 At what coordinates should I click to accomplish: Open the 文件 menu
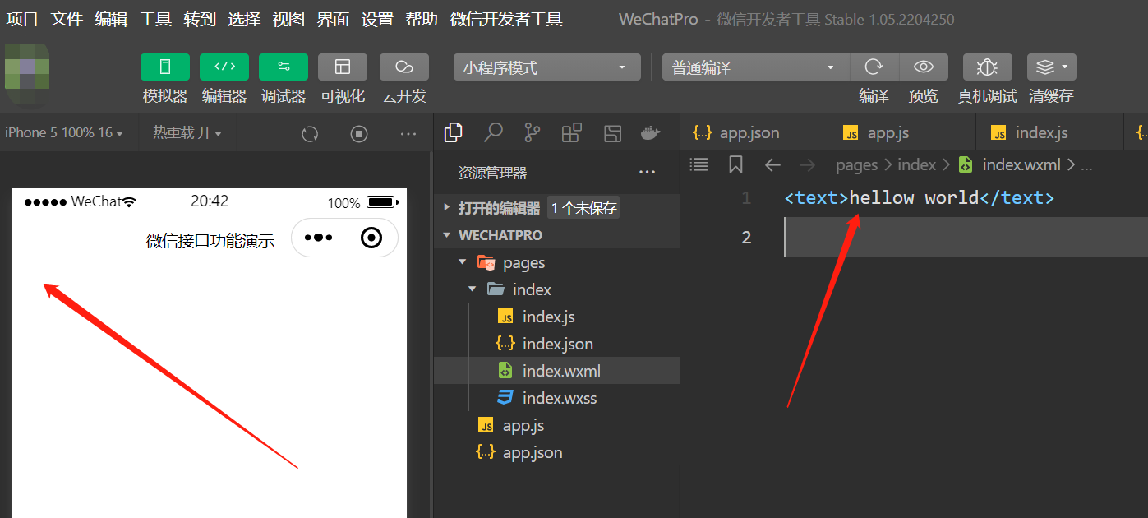67,19
